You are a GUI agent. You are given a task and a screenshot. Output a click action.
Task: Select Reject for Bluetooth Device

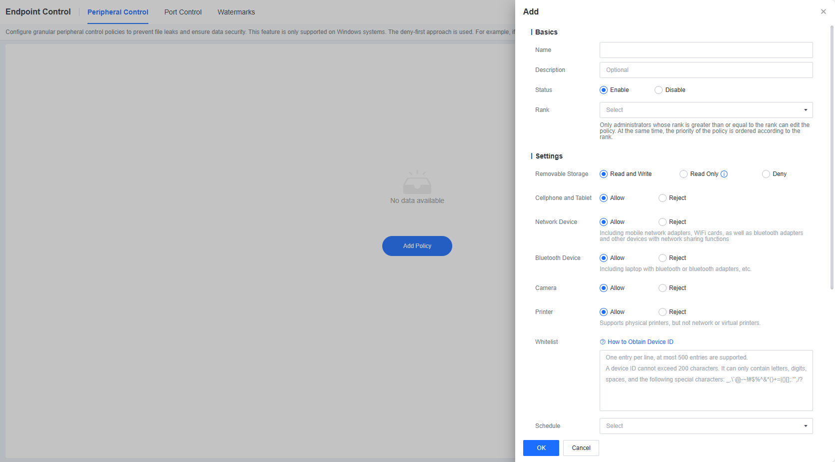click(663, 258)
